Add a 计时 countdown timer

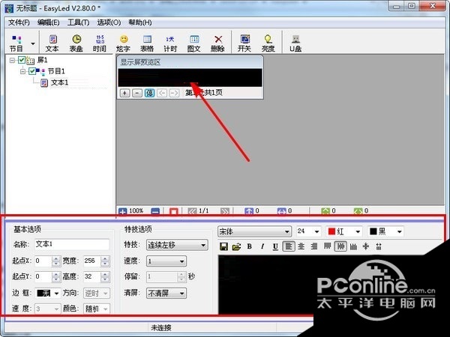170,43
